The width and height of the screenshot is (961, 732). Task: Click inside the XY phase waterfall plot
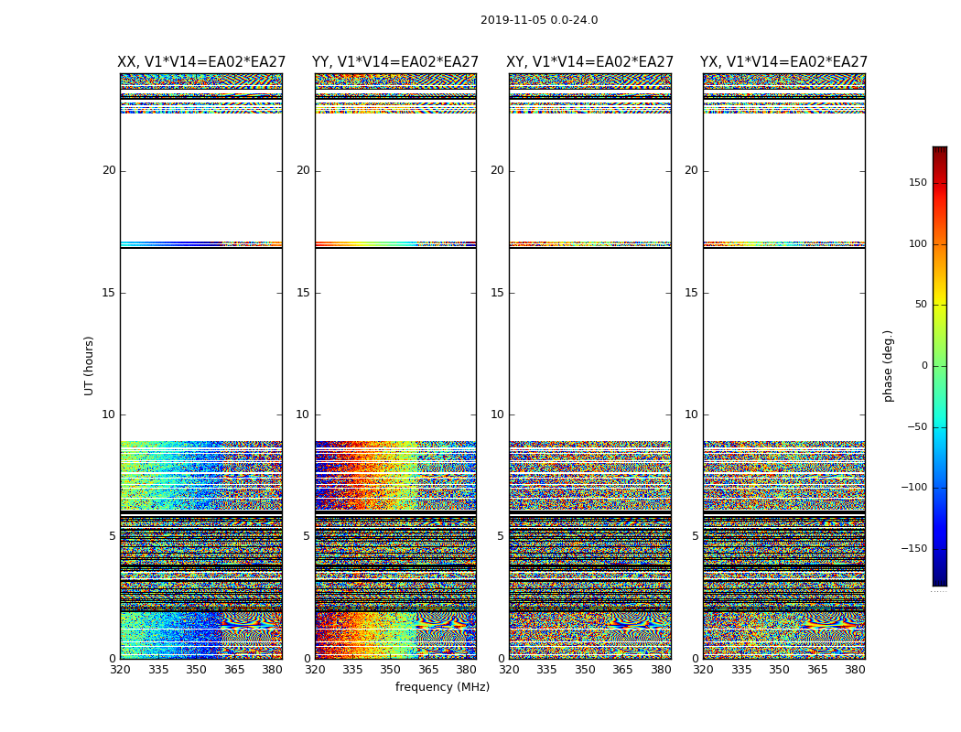click(589, 366)
